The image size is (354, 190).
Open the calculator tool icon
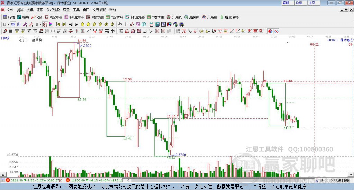tap(157, 24)
